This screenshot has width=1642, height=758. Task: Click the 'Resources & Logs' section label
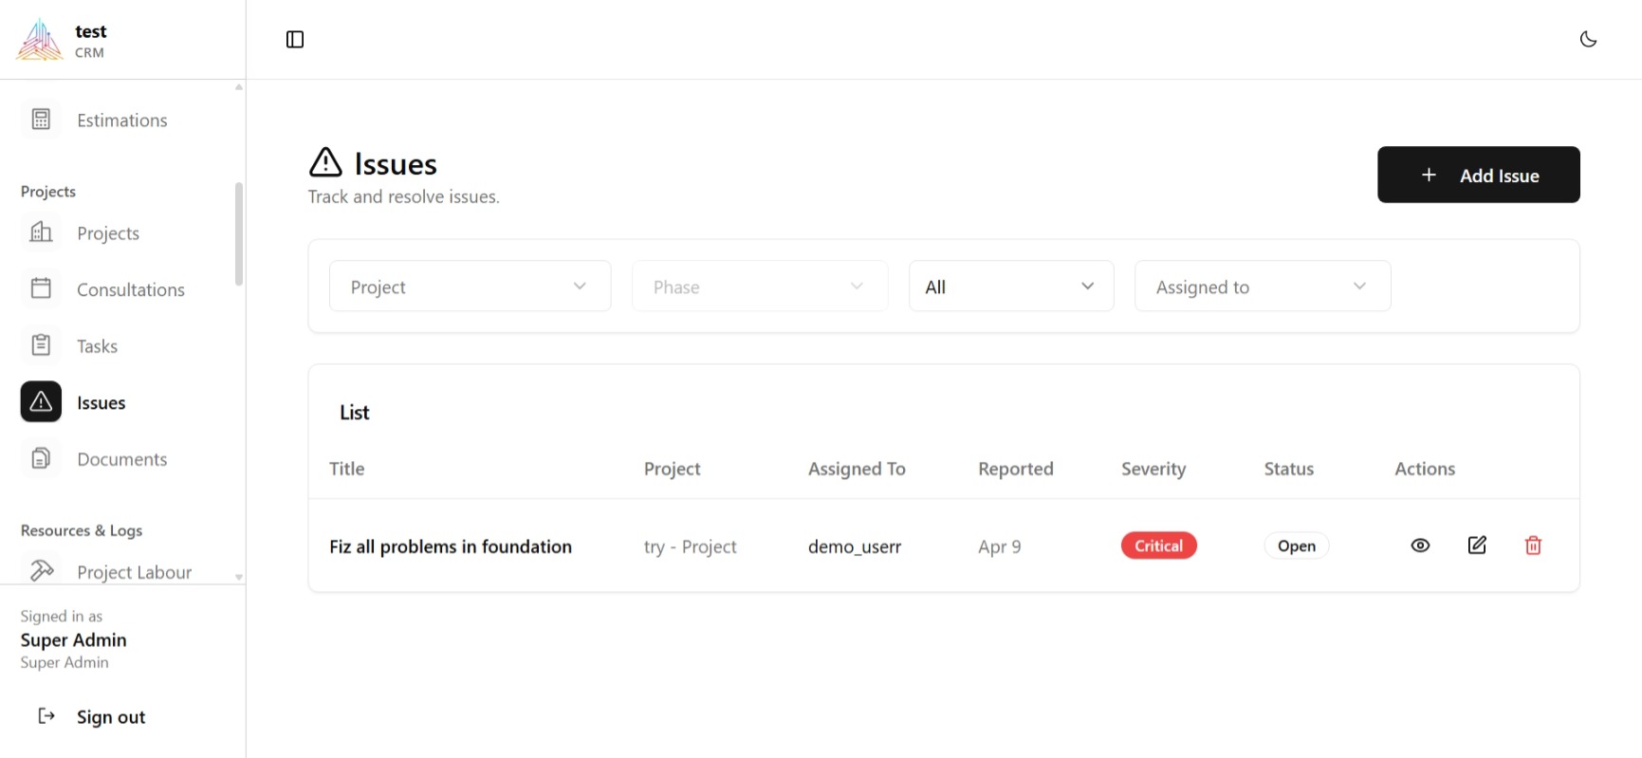[x=82, y=530]
